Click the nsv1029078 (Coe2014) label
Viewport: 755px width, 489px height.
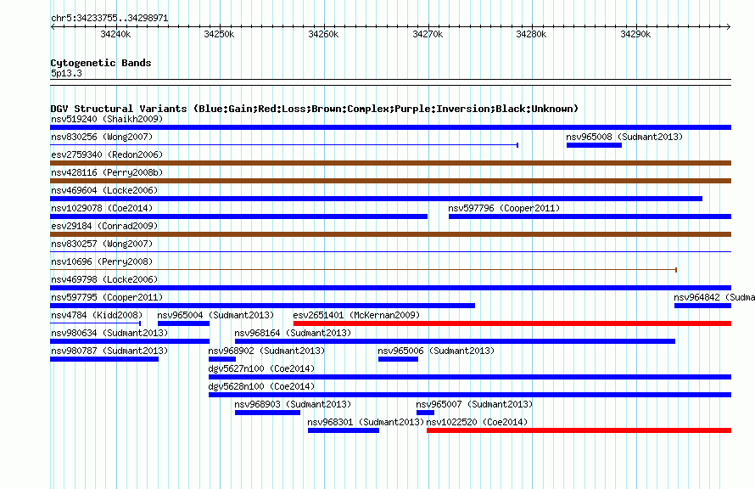point(102,208)
